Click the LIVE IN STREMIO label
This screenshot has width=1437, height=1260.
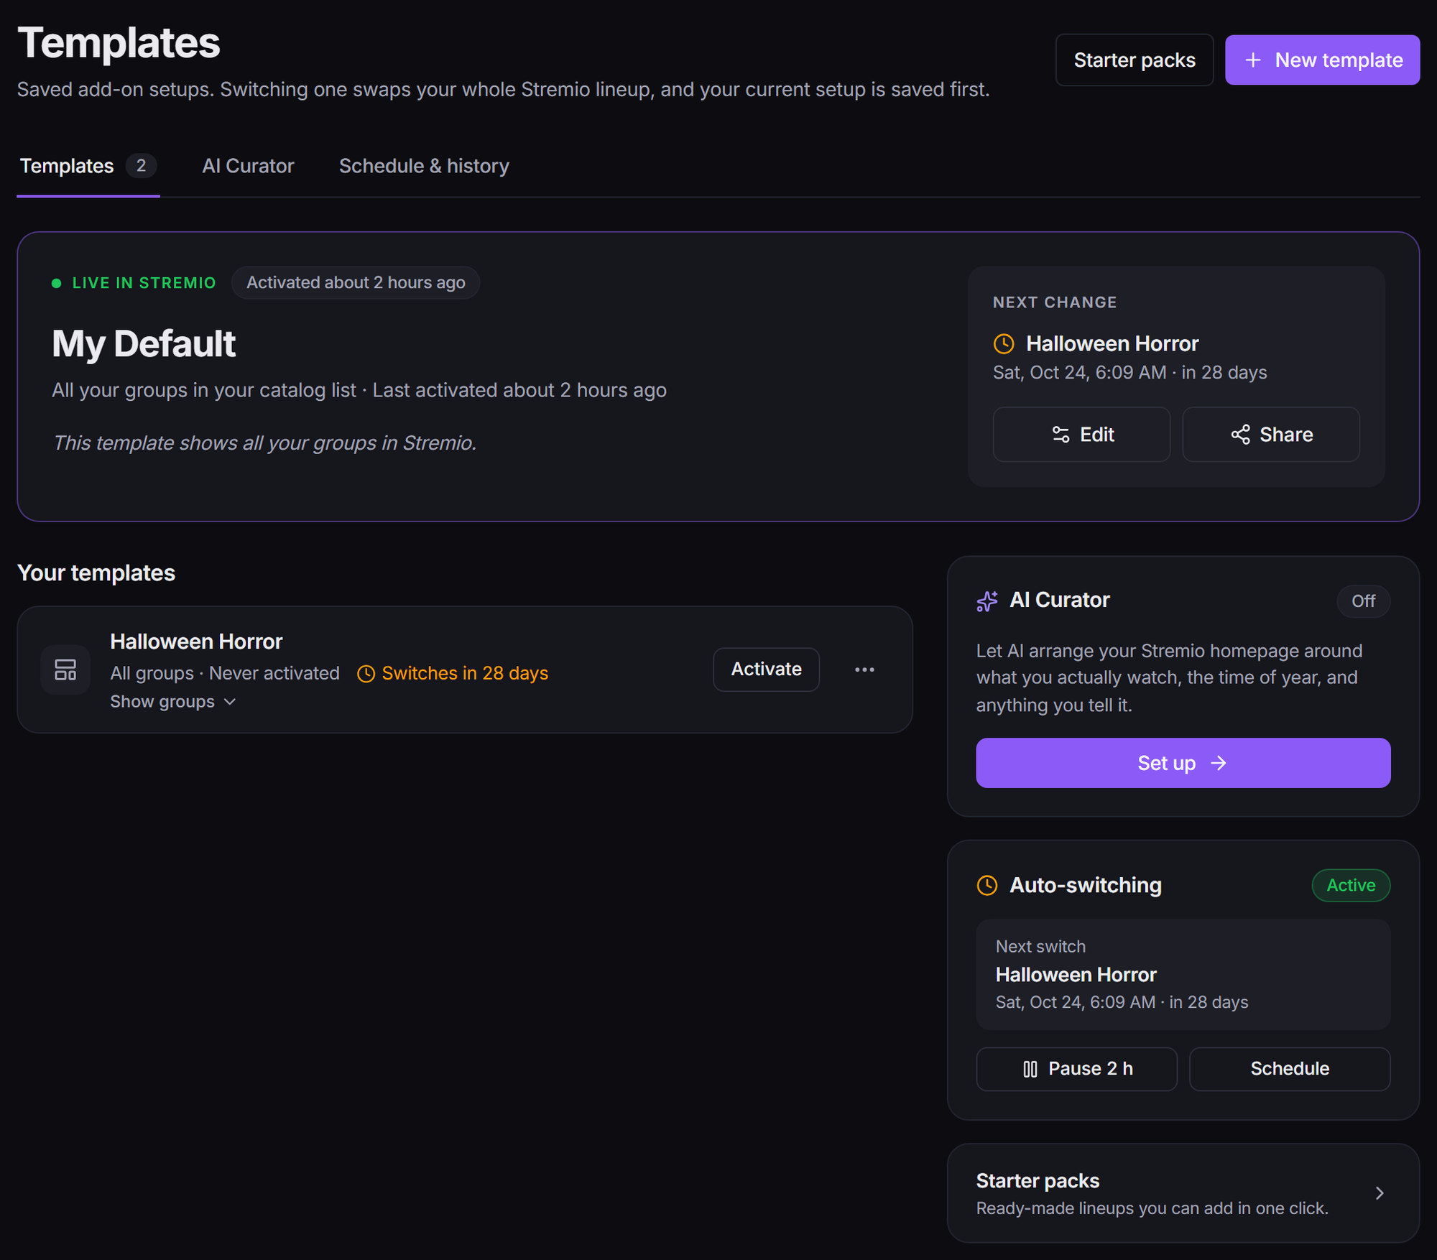point(144,283)
